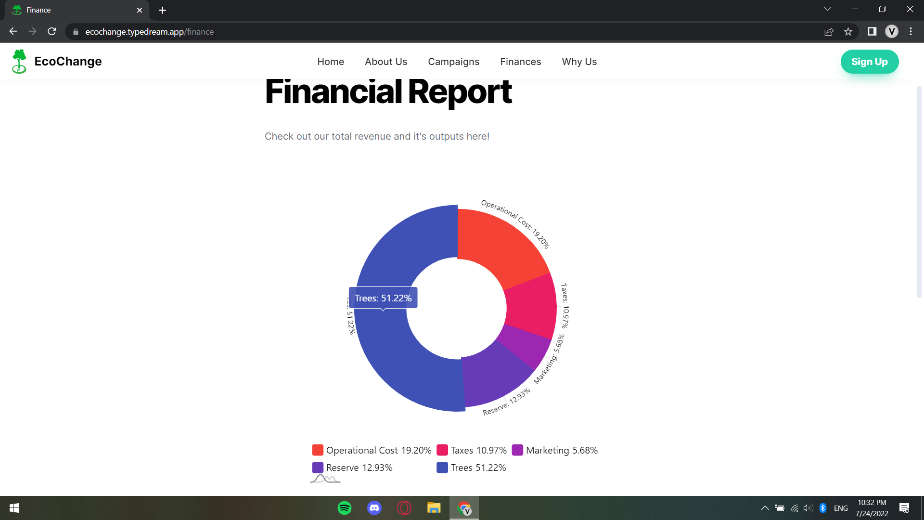Click the share page icon in the address bar

click(x=829, y=32)
